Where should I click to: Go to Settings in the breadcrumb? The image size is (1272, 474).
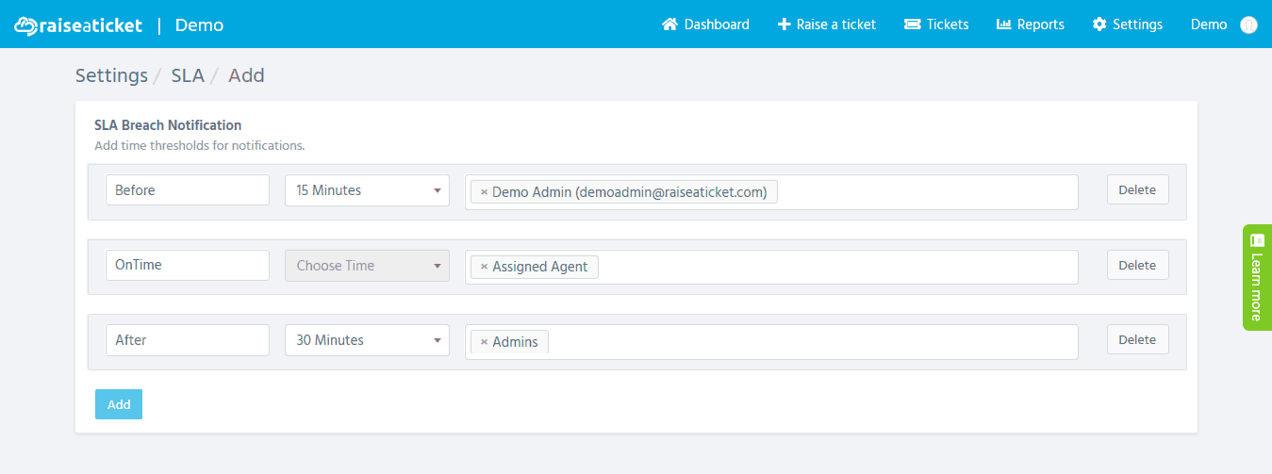(111, 75)
